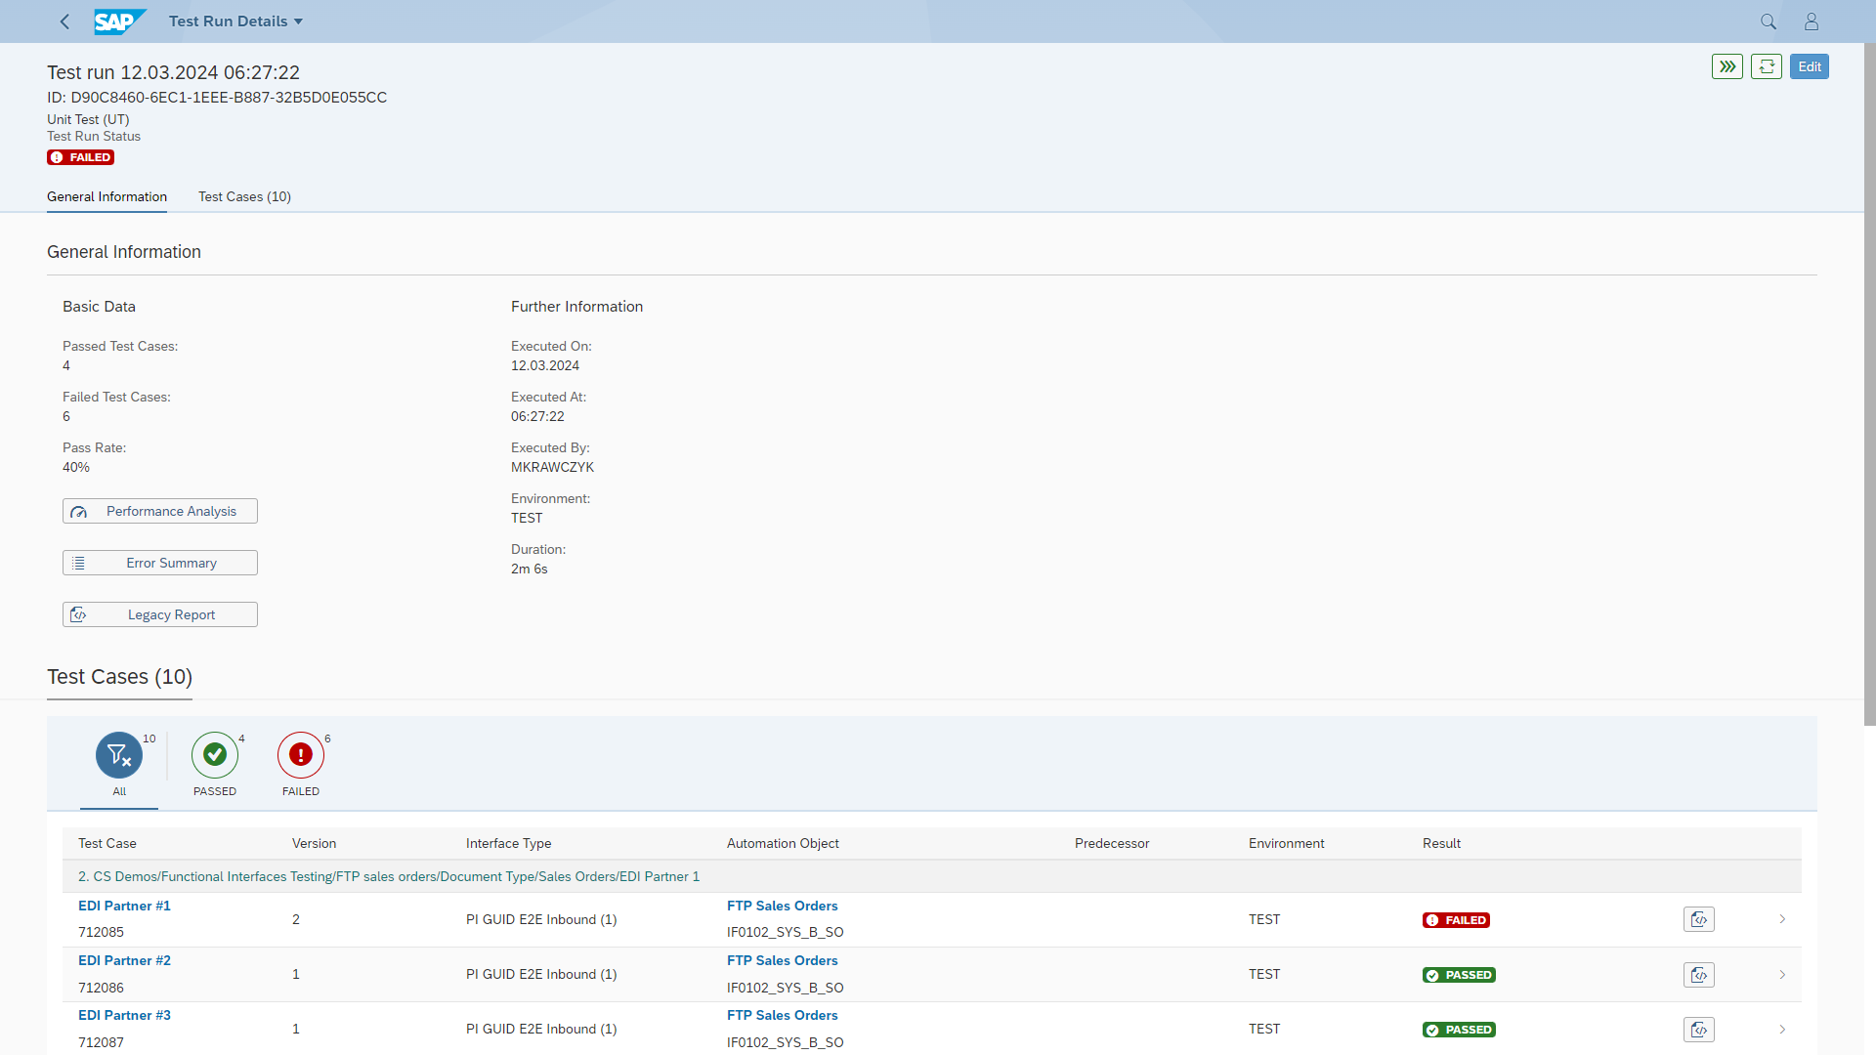
Task: Click the Performance Analysis button
Action: (160, 511)
